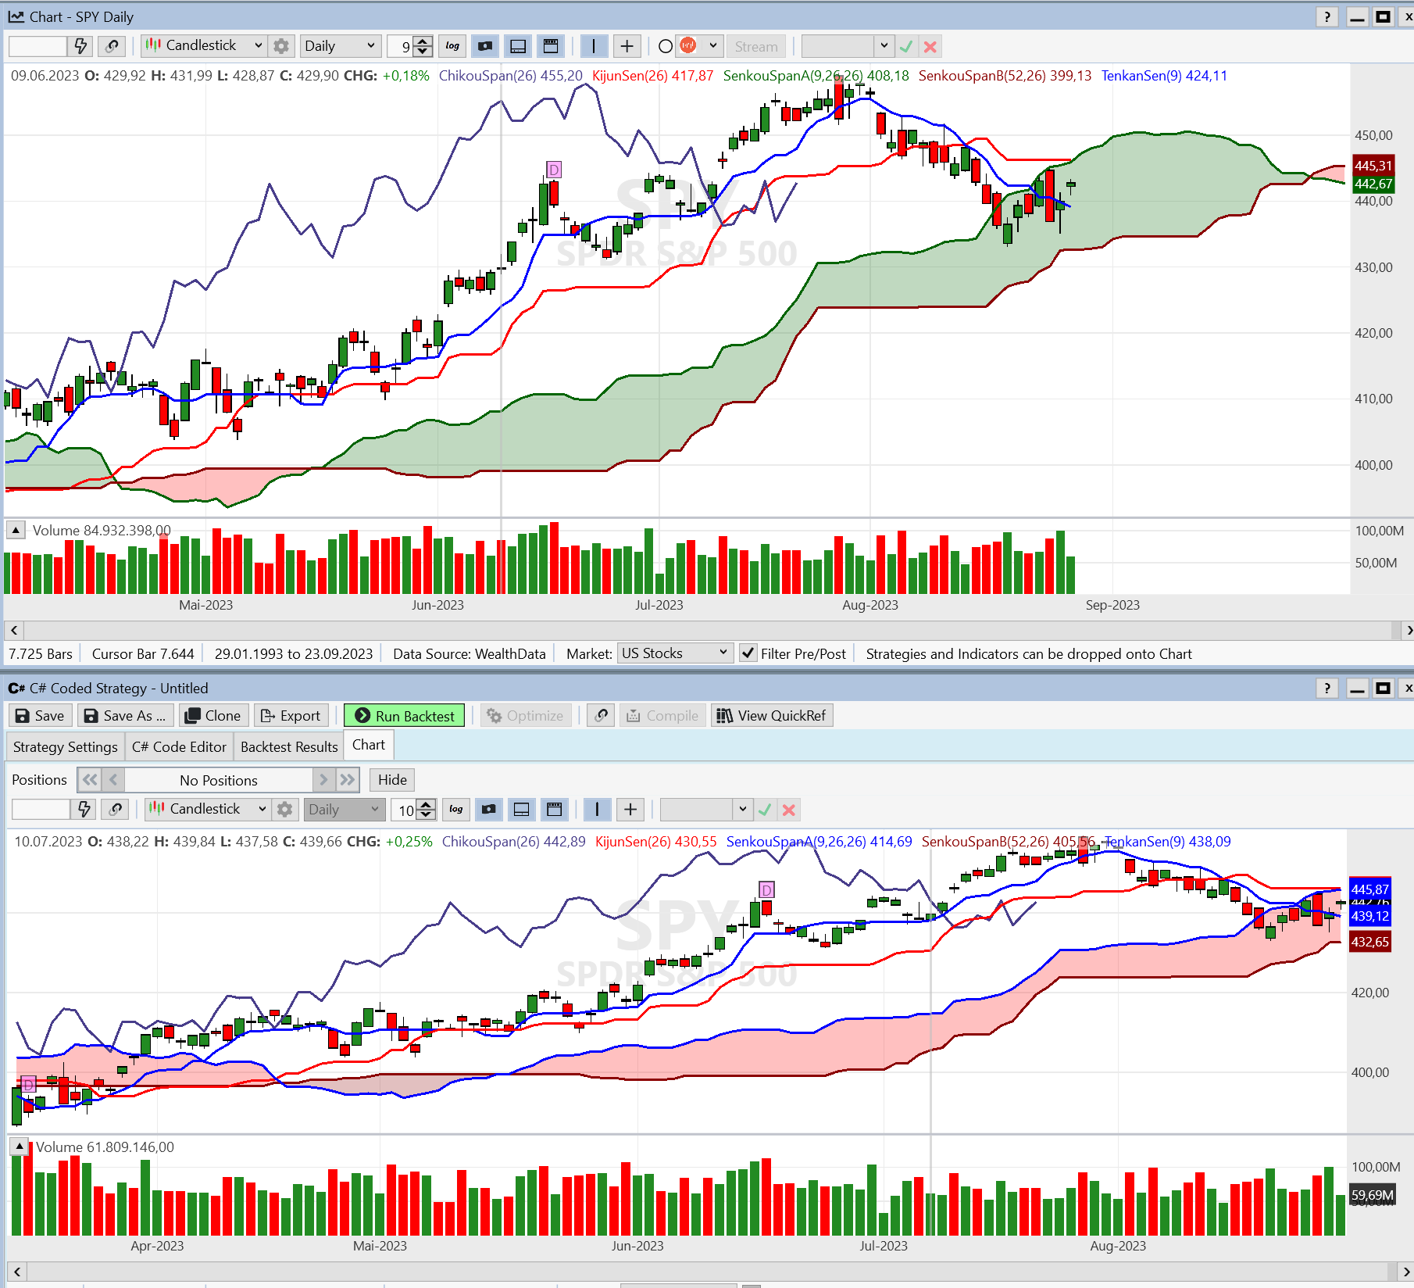
Task: Go to previous position arrow
Action: [x=113, y=779]
